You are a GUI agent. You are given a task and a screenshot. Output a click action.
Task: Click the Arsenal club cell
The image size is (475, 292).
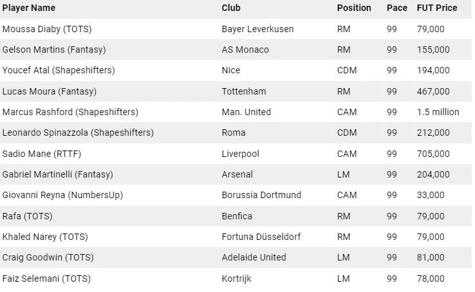237,174
